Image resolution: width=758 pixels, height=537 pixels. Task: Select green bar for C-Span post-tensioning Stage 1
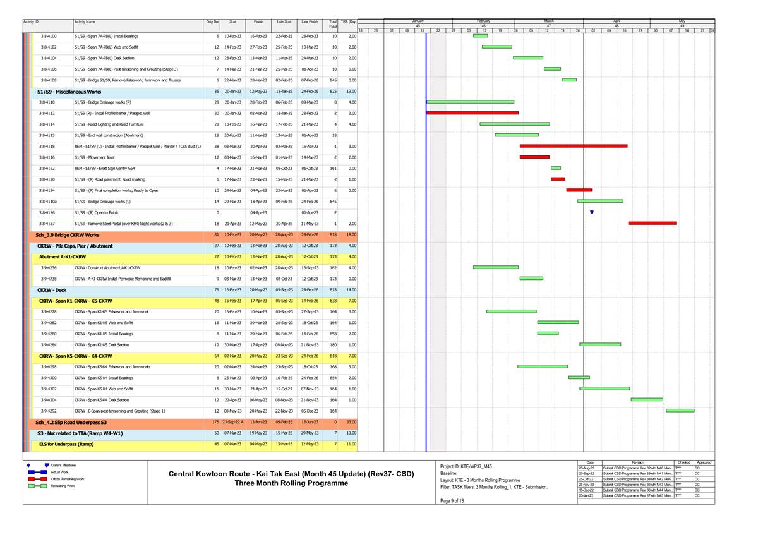(x=680, y=411)
